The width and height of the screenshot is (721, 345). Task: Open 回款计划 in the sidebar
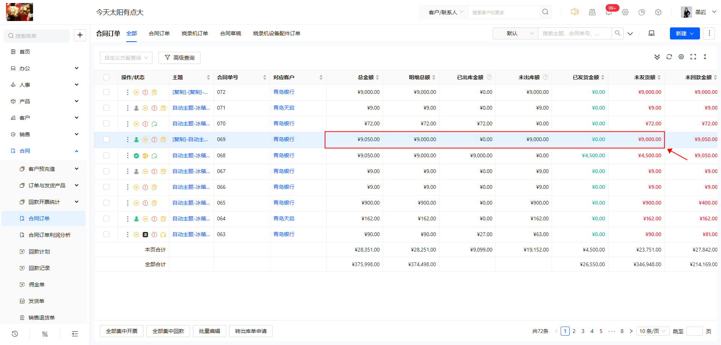click(x=39, y=252)
